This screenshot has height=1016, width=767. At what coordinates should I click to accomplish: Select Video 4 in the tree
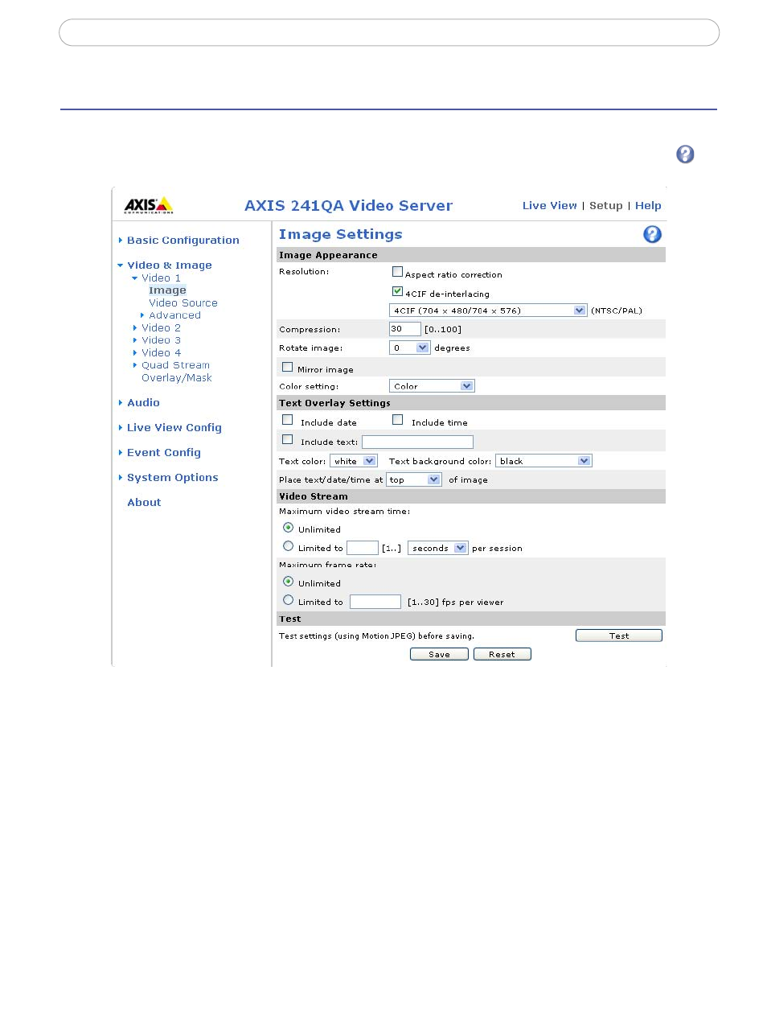pos(161,352)
